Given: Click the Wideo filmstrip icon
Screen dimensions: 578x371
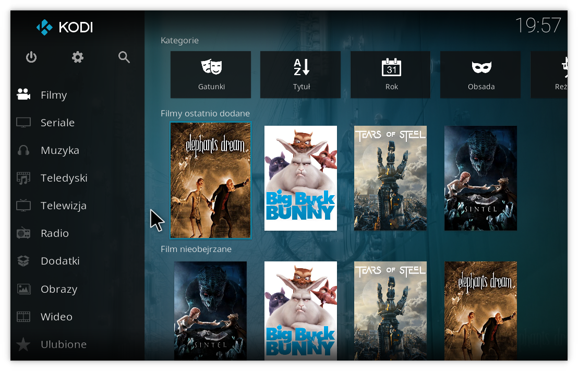Looking at the screenshot, I should pyautogui.click(x=23, y=316).
